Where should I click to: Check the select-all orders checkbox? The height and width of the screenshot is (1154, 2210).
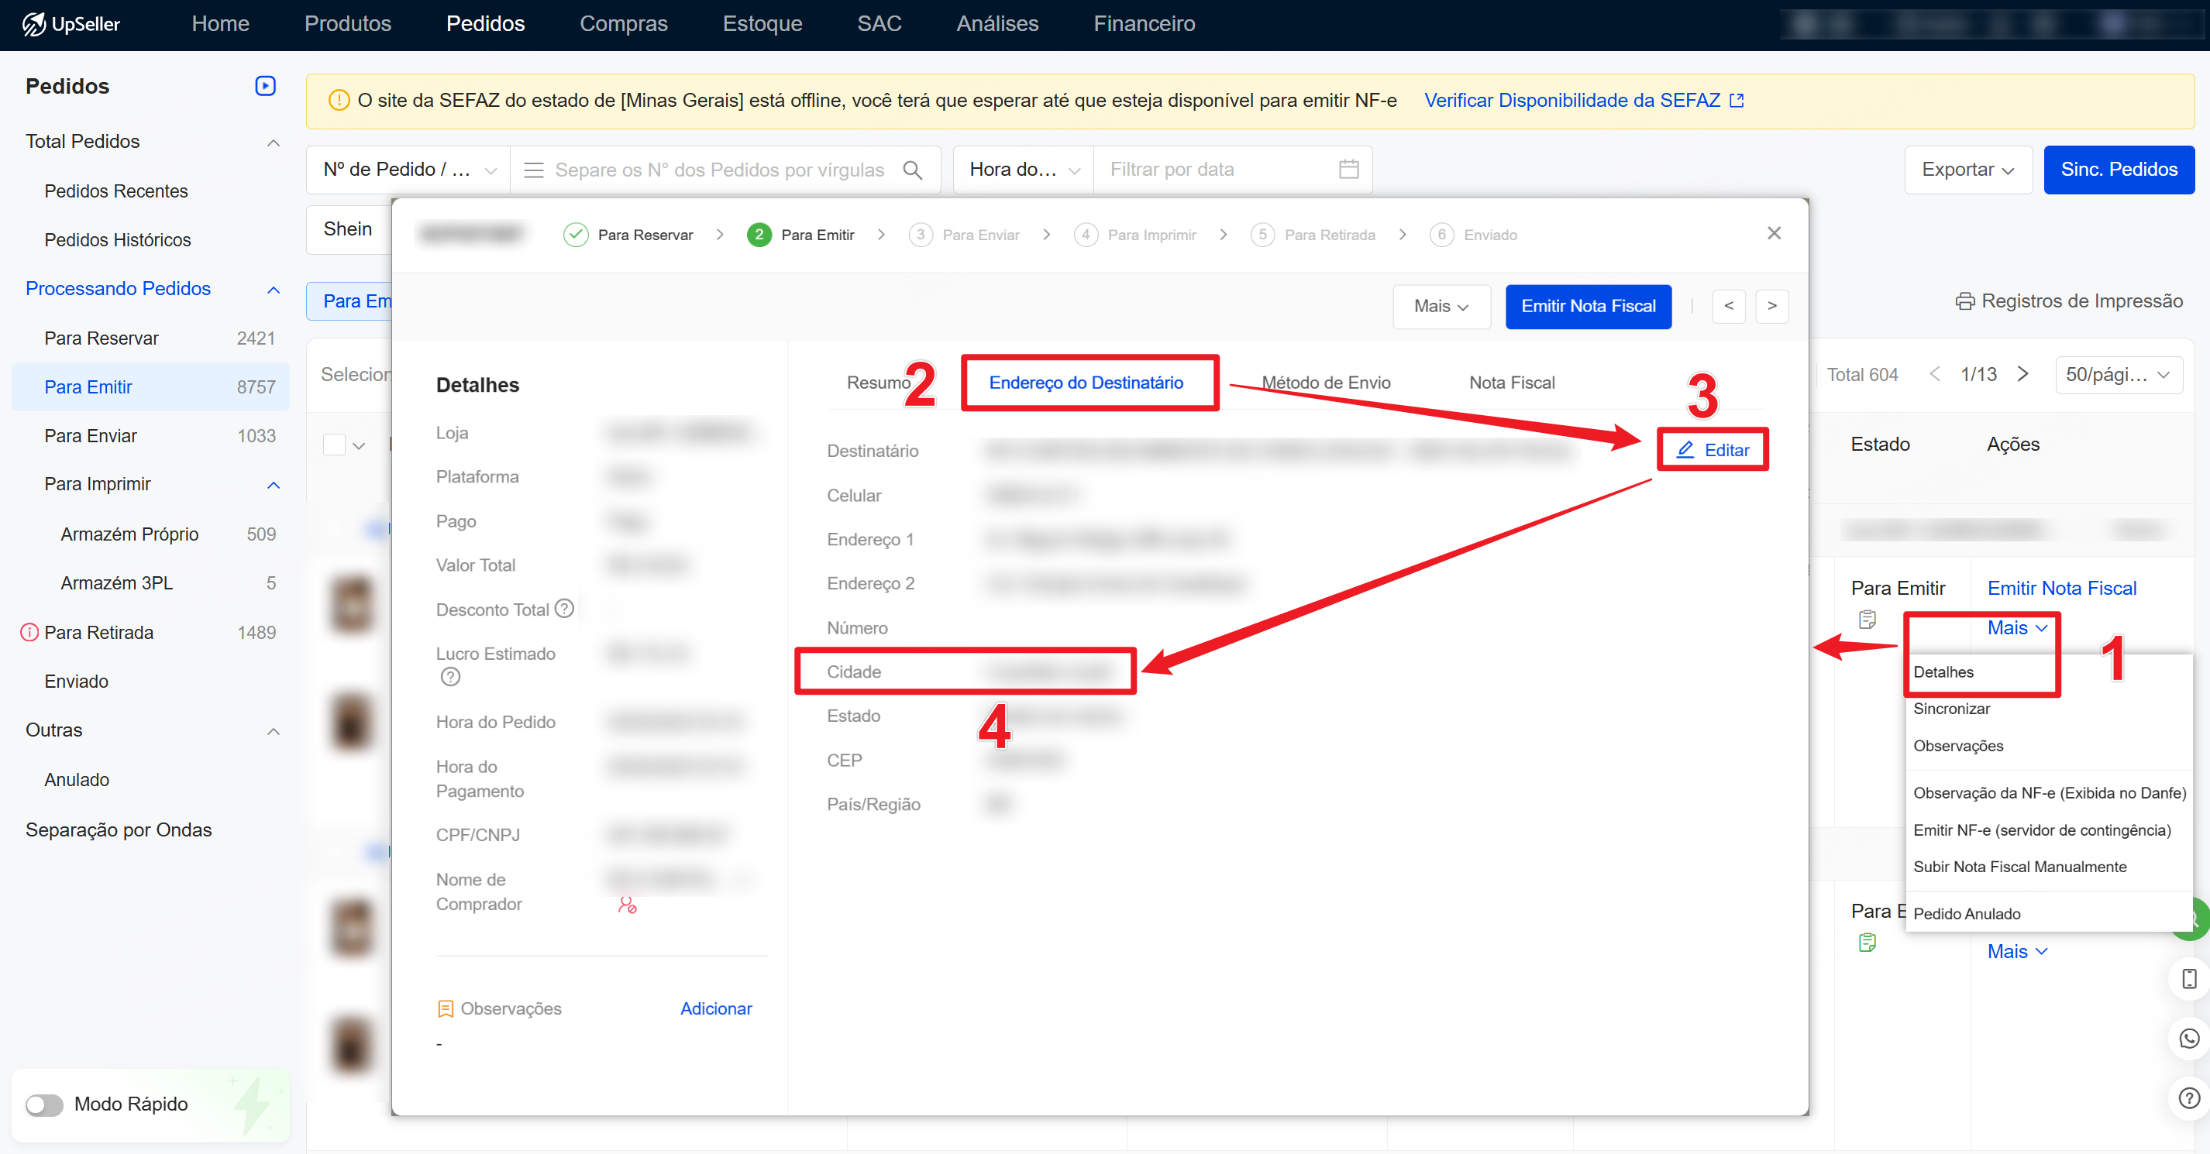334,445
